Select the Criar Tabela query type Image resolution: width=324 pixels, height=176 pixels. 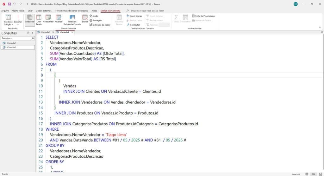pyautogui.click(x=39, y=20)
